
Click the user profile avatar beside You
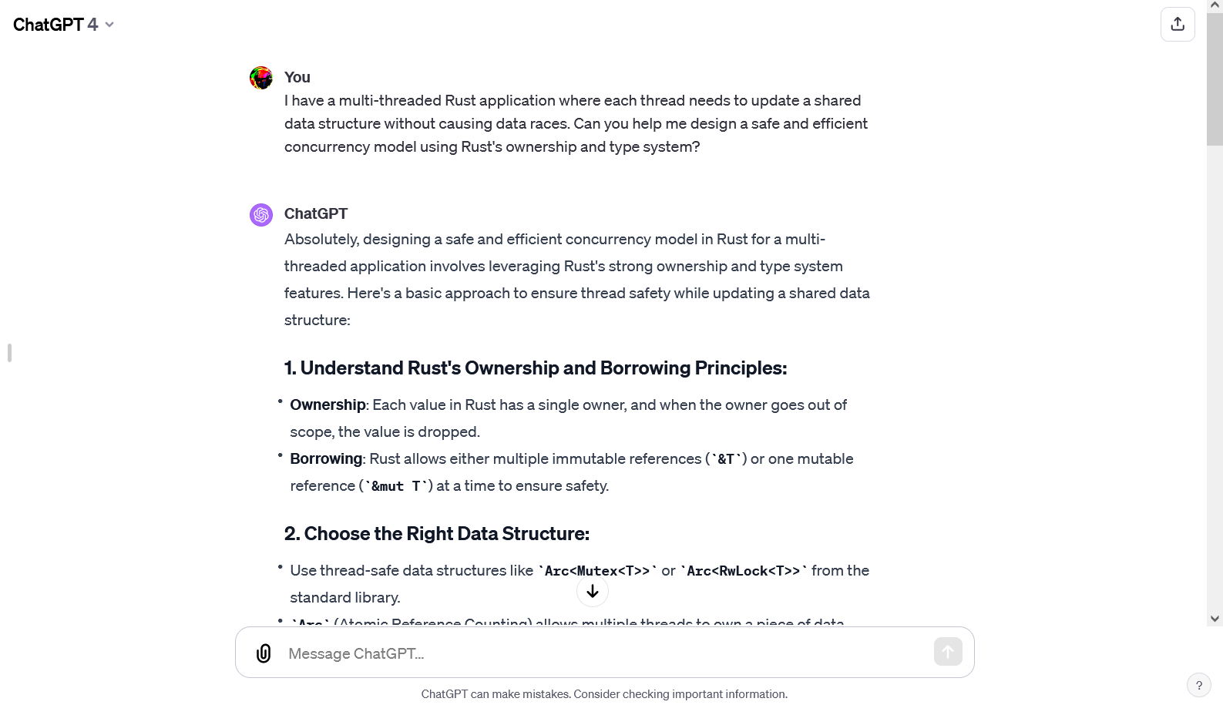tap(261, 78)
